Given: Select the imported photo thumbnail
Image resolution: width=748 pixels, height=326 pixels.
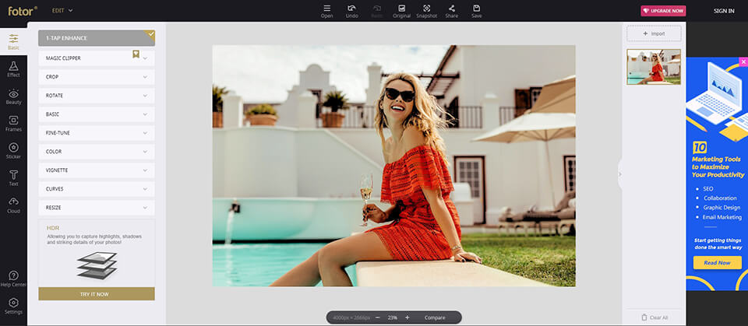Looking at the screenshot, I should pos(653,67).
